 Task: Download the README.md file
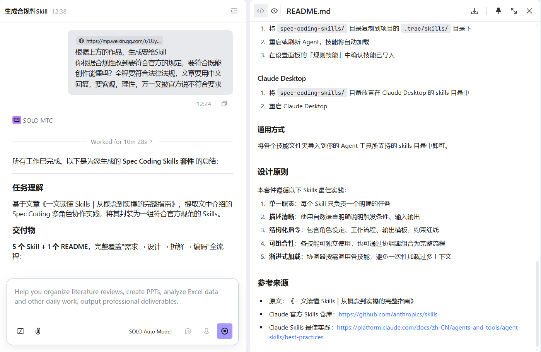[474, 11]
